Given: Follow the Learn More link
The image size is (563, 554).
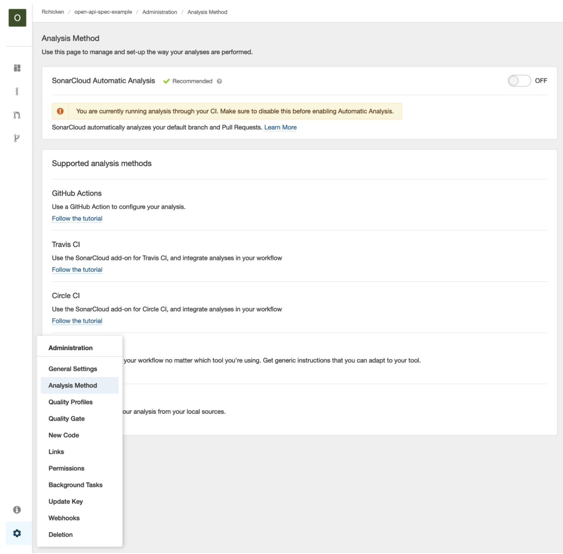Looking at the screenshot, I should (x=280, y=127).
